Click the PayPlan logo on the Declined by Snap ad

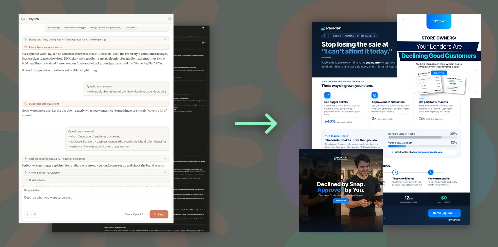[x=341, y=158]
